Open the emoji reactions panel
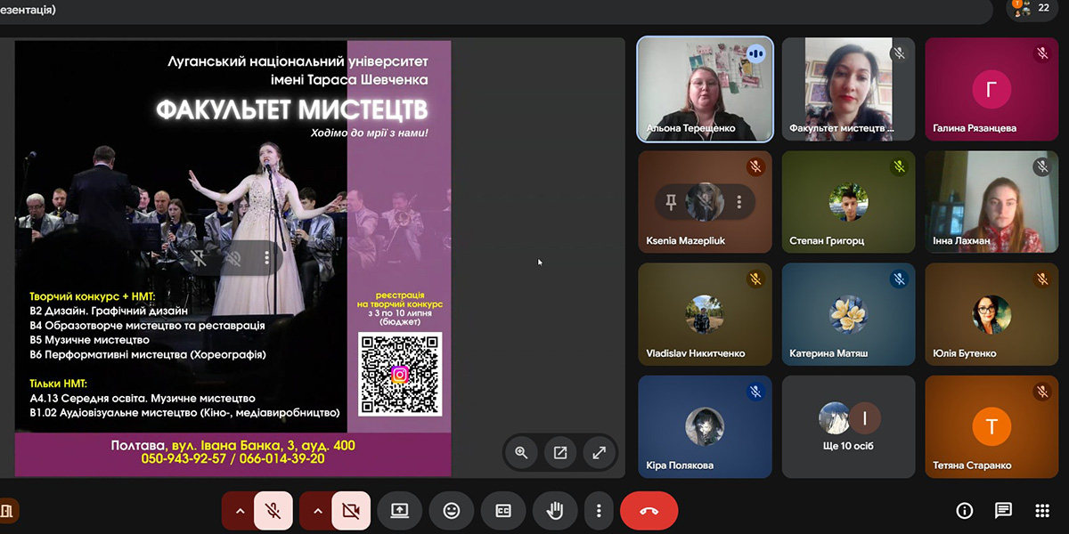 click(452, 511)
